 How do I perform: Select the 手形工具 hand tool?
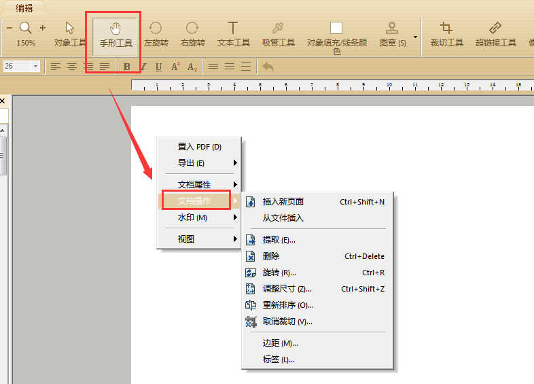[115, 36]
